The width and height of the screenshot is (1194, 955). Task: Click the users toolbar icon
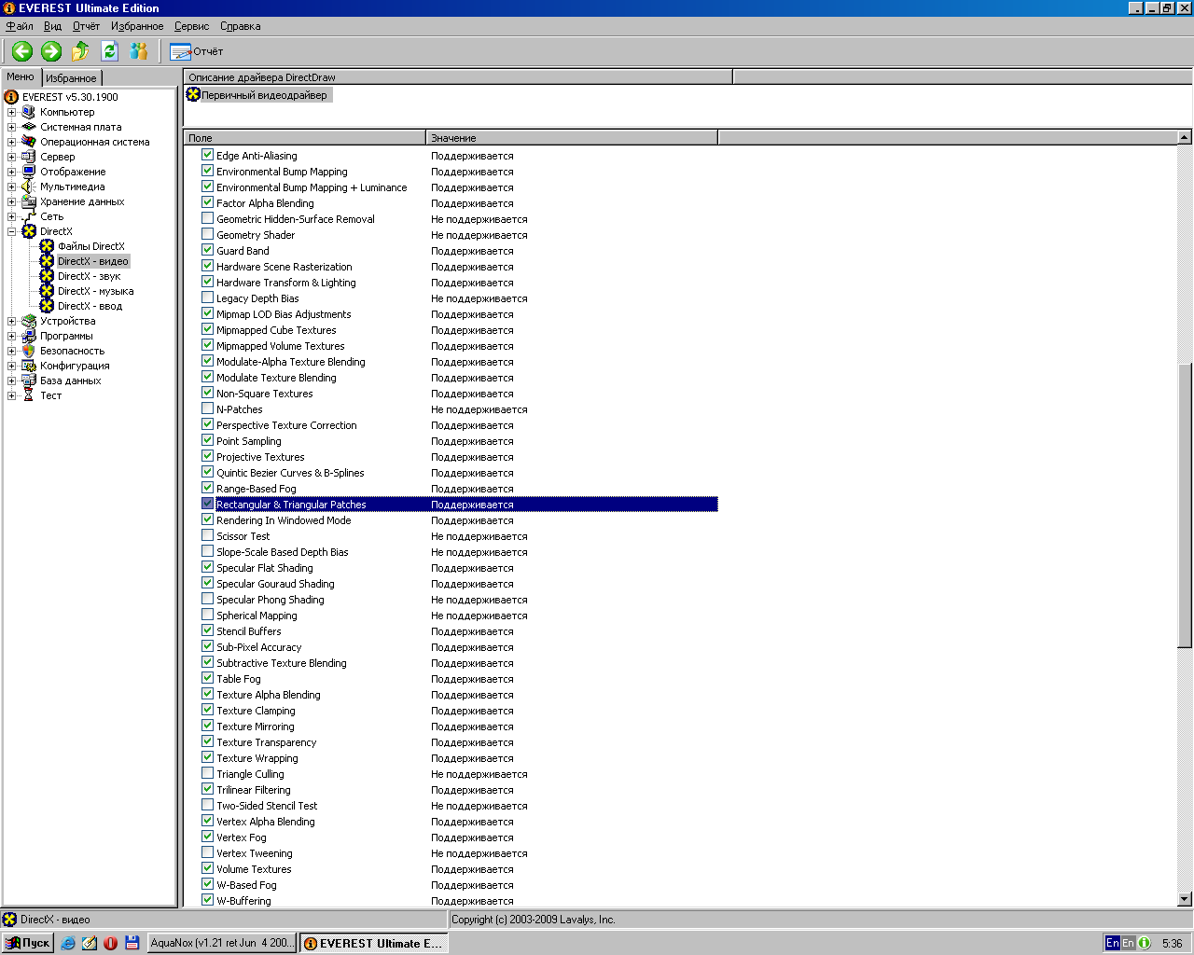(139, 51)
